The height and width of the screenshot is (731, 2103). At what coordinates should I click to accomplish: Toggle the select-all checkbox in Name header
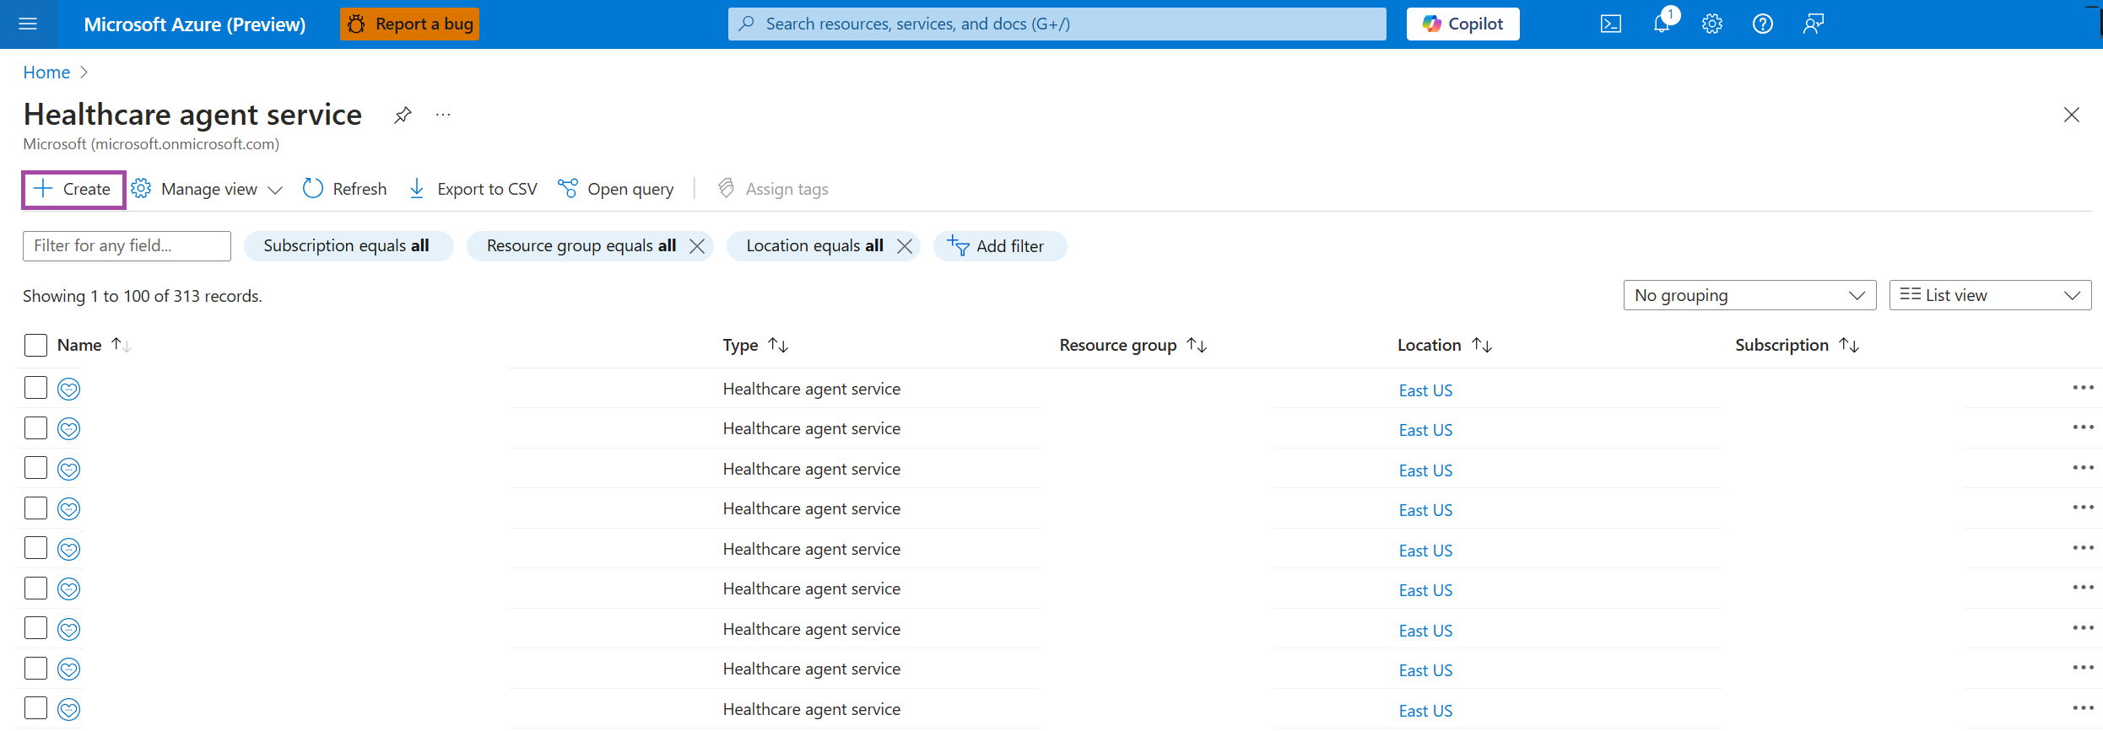coord(35,345)
